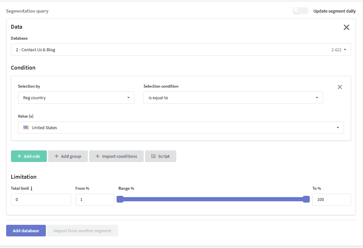The height and width of the screenshot is (248, 363).
Task: Focus the To % input field
Action: (332, 200)
